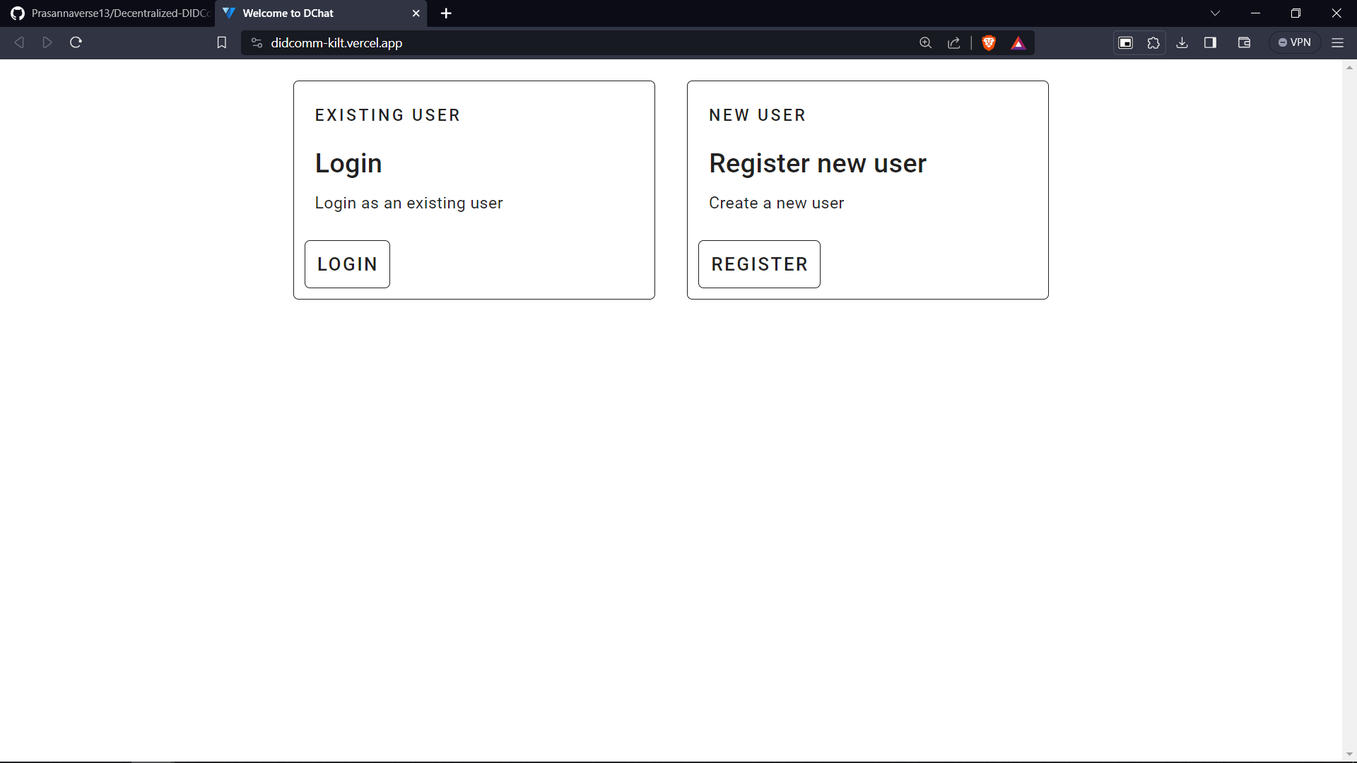Click the zoom magnifier icon in address bar

pyautogui.click(x=925, y=43)
